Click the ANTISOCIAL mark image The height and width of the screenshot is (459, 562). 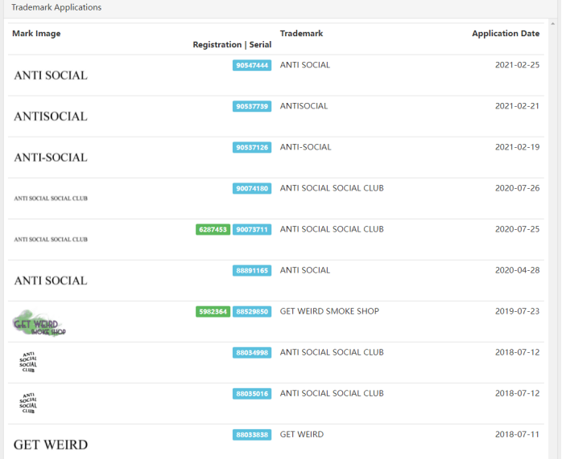51,117
